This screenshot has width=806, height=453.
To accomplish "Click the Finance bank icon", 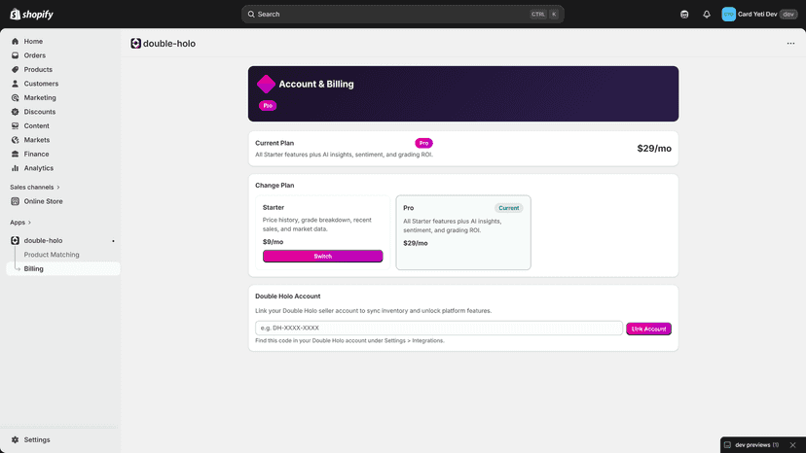I will click(15, 155).
